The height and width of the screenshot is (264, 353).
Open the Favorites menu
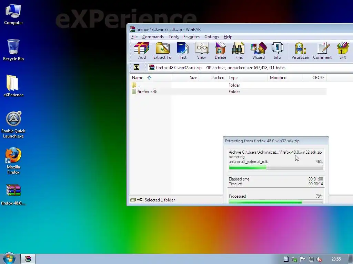[191, 36]
